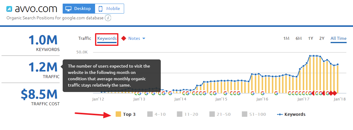Choose the 1Y time range
This screenshot has height=130, width=353.
point(311,38)
